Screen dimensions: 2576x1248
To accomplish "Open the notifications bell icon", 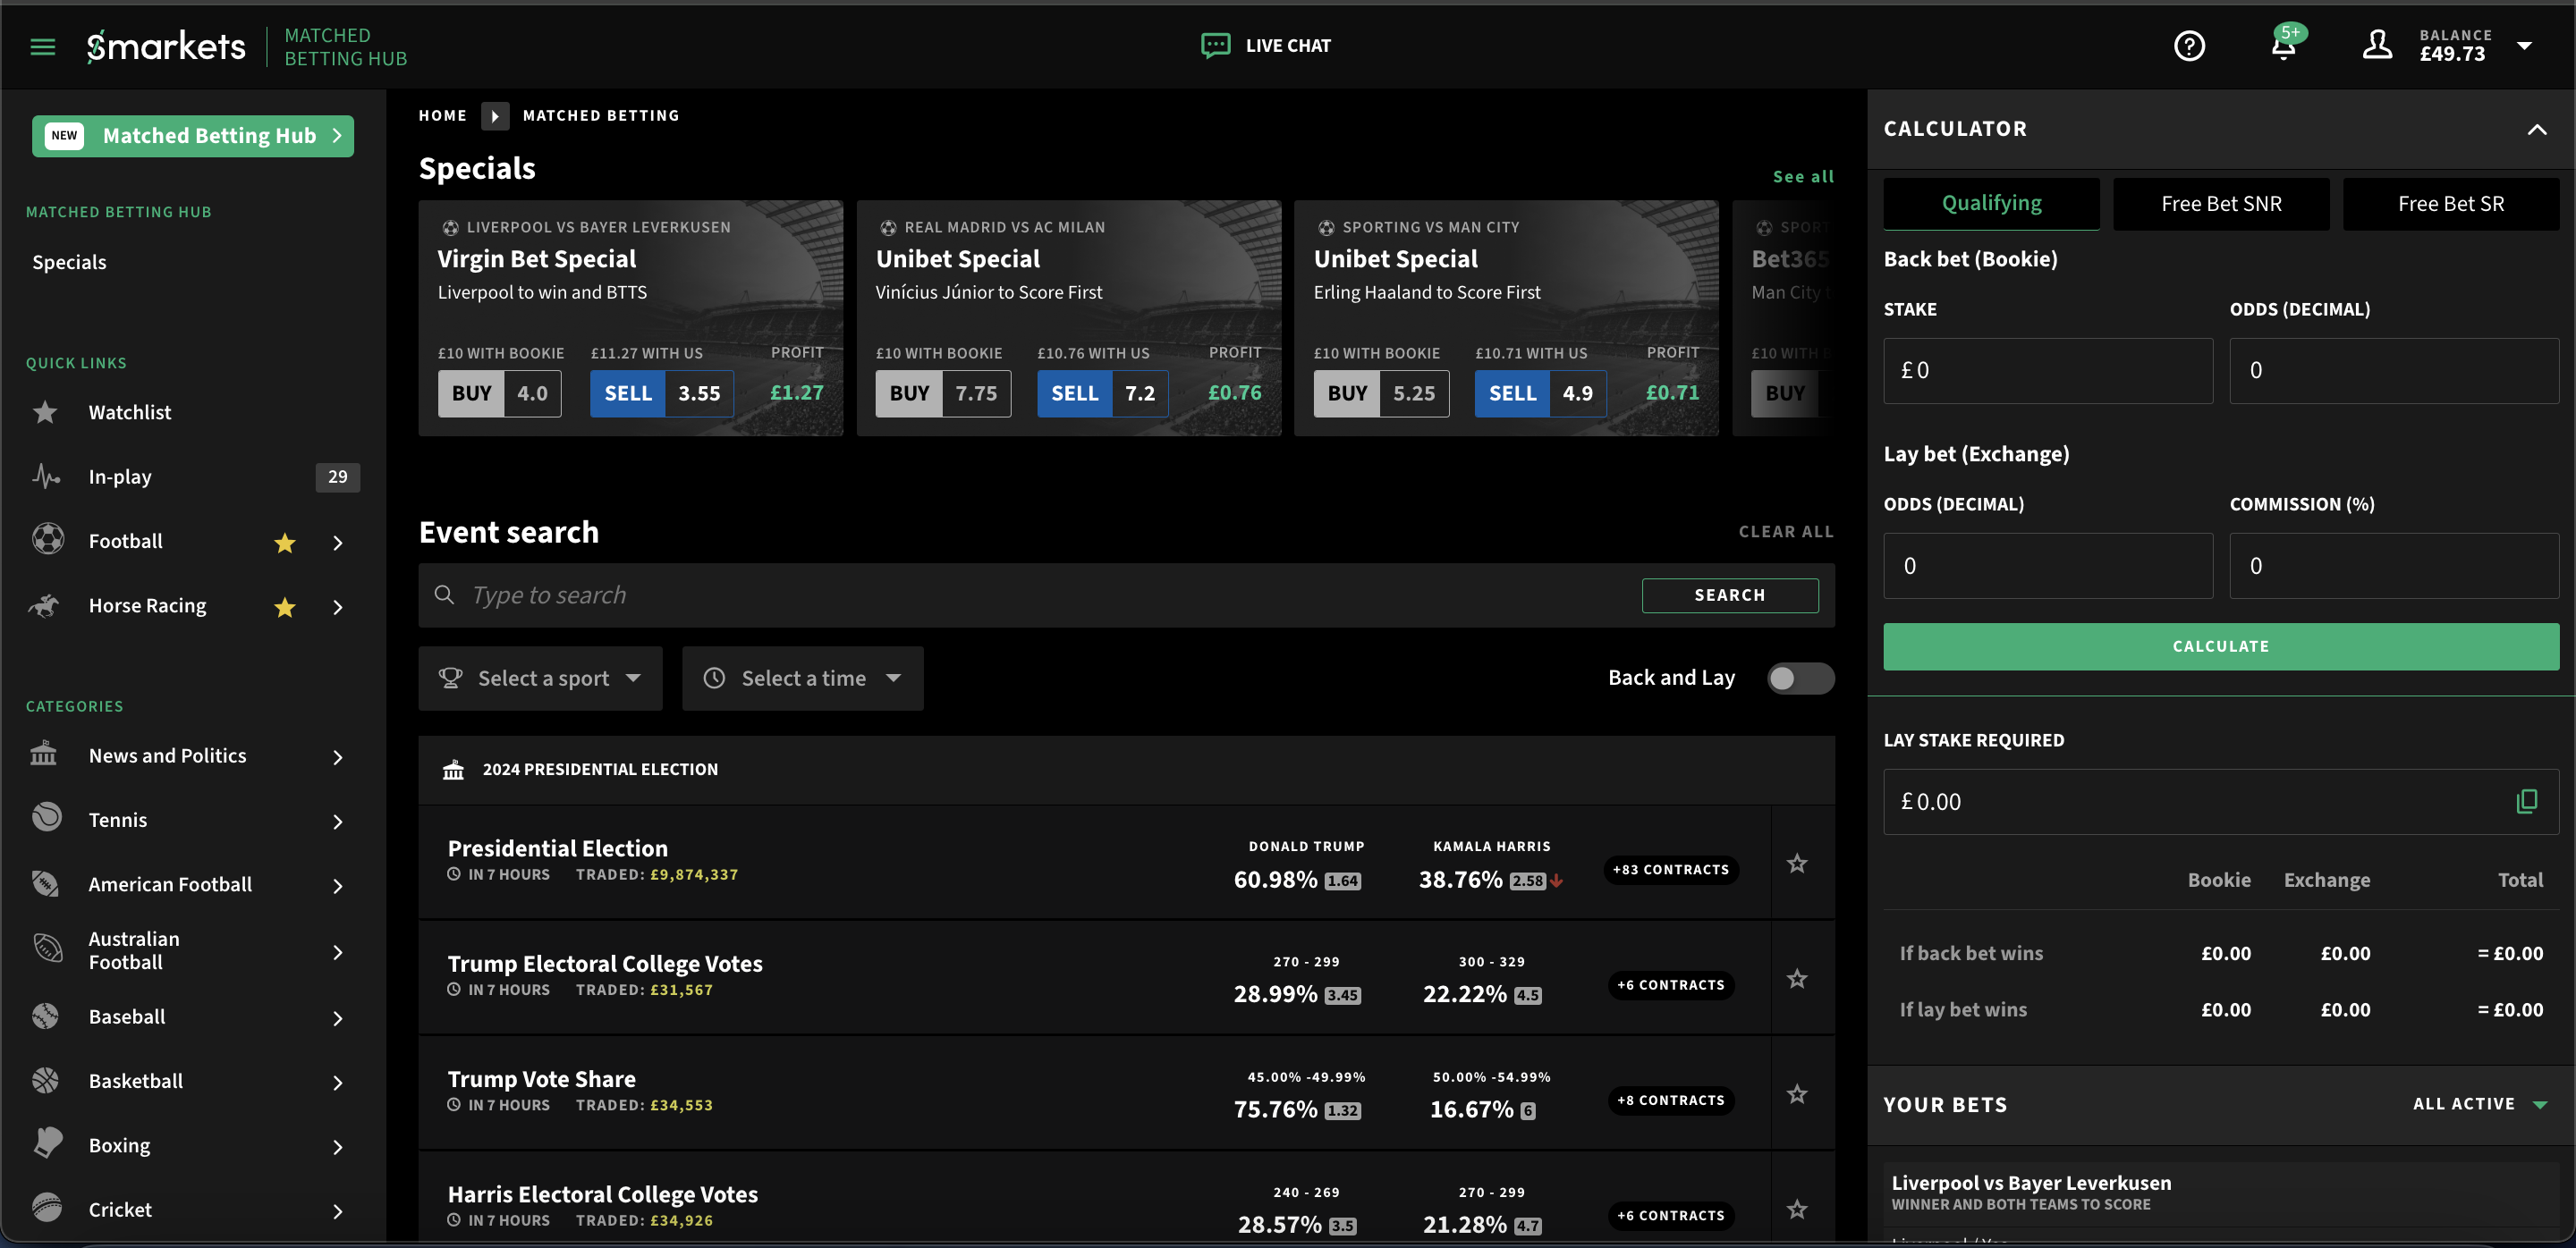I will tap(2283, 46).
